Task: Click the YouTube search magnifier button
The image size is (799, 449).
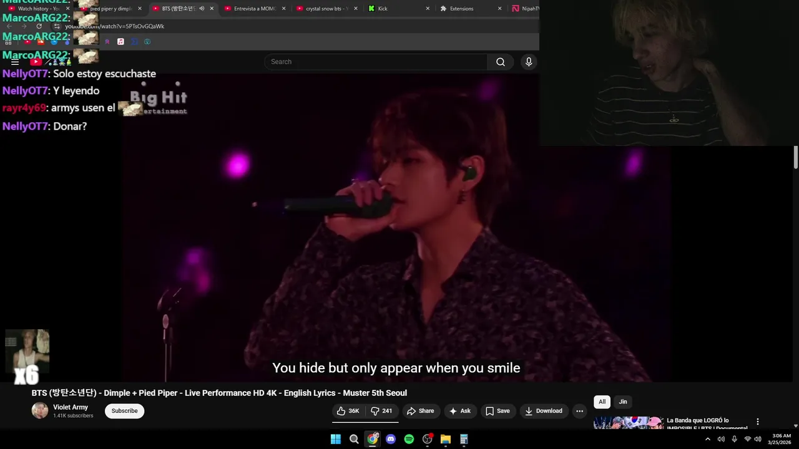Action: coord(501,62)
